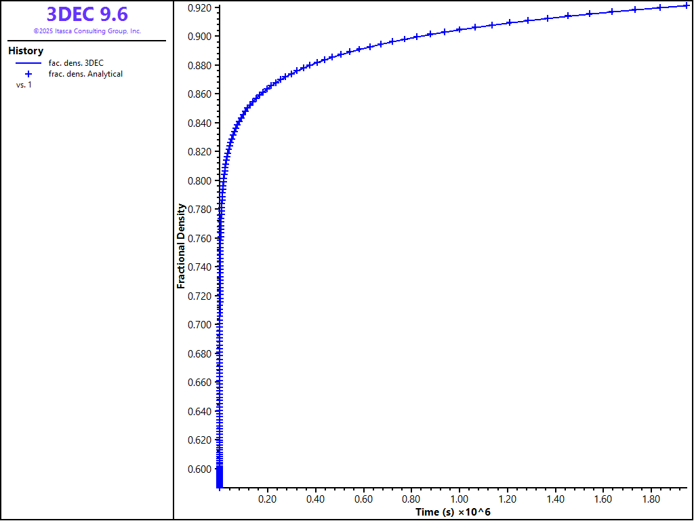
Task: Click the Itasca Consulting Group copyright text
Action: click(87, 31)
